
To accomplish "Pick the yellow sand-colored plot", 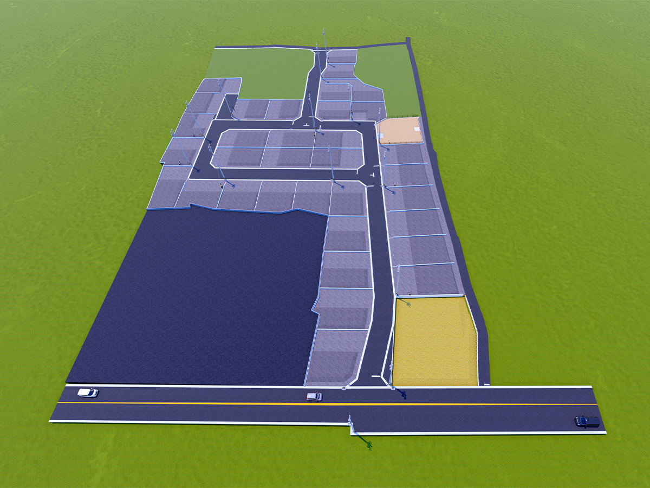I will (434, 342).
